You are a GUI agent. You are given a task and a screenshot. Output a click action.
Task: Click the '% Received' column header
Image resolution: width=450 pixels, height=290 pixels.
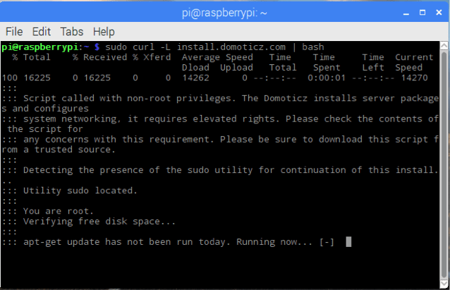click(x=100, y=57)
